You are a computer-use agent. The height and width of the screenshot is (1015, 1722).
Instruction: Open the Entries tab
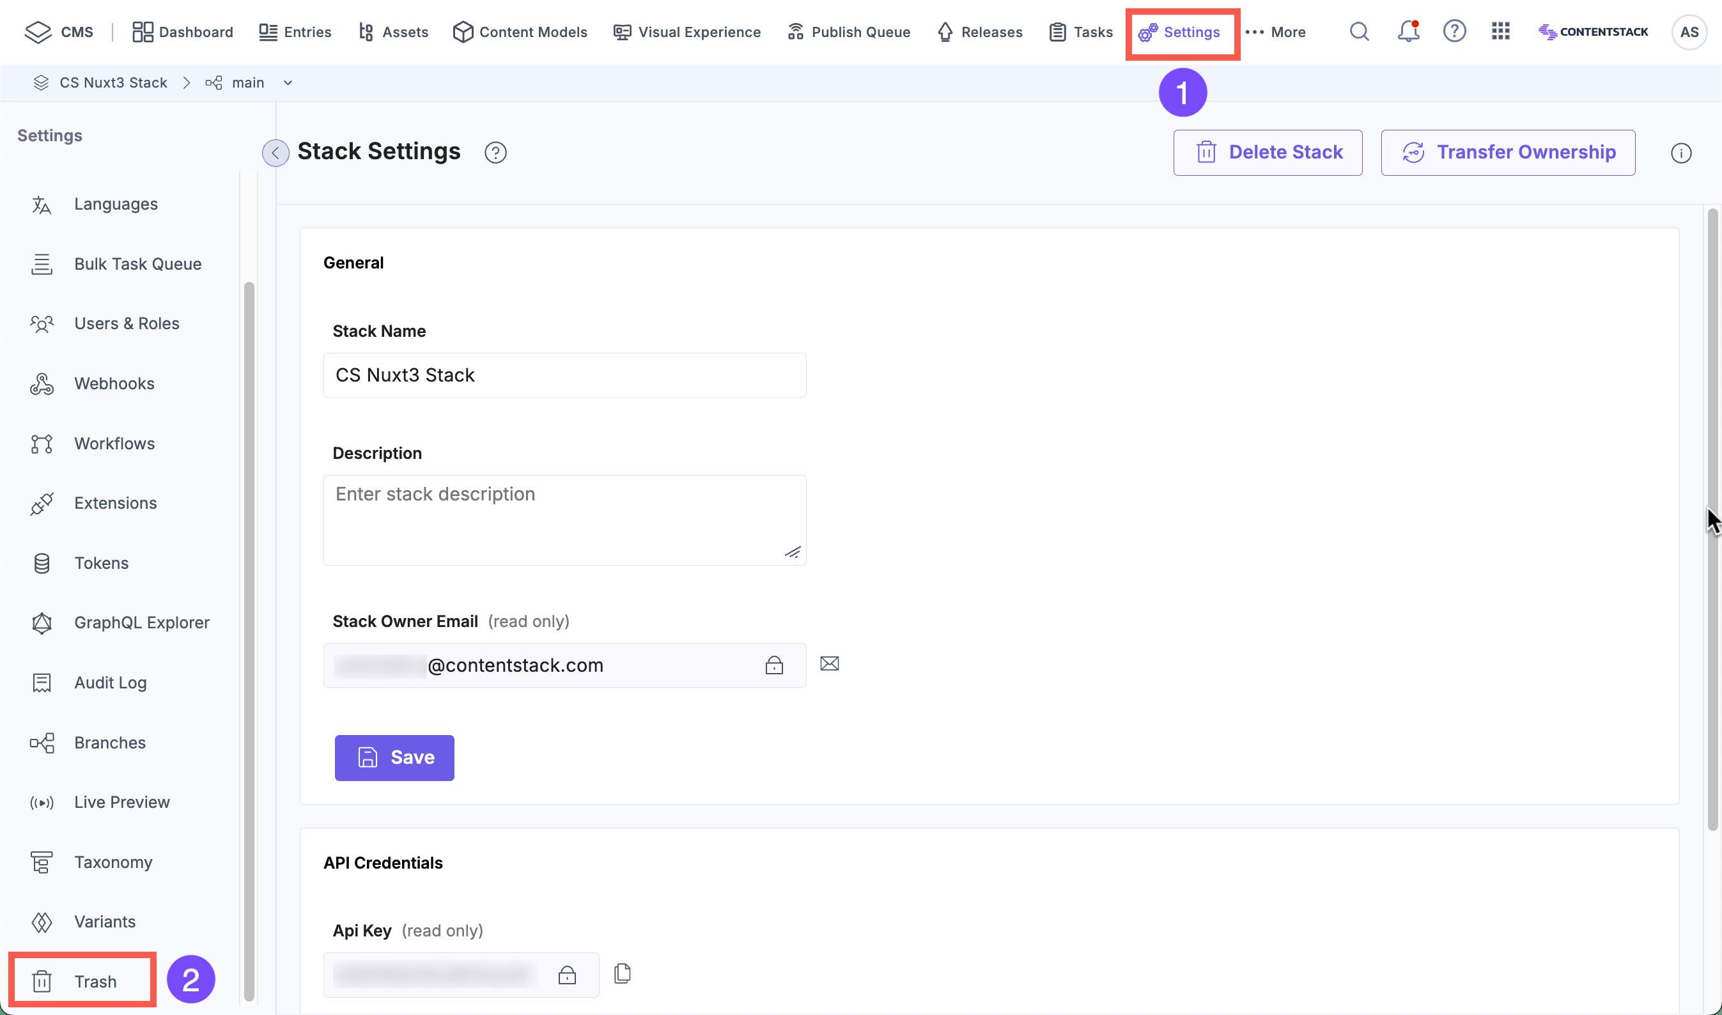click(295, 32)
